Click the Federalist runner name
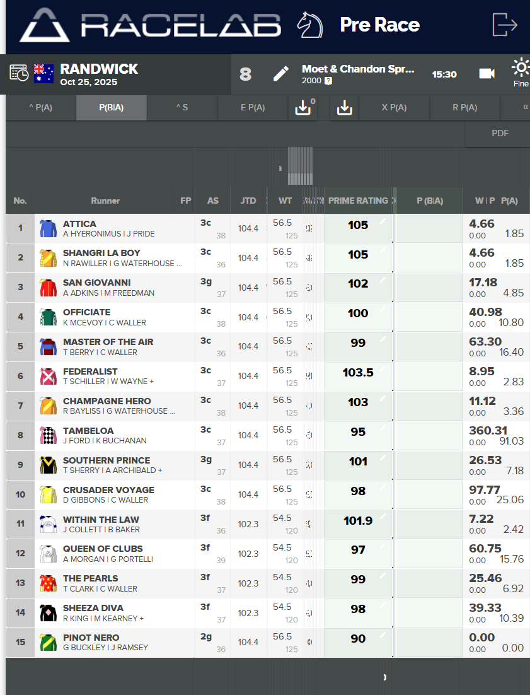The image size is (530, 695). [90, 371]
